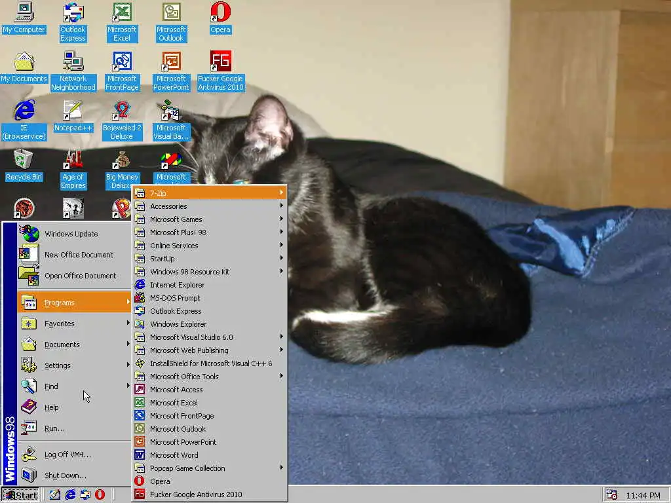This screenshot has height=503, width=671.
Task: Expand Microsoft Visual Studio 6.0 submenu
Action: [x=210, y=337]
